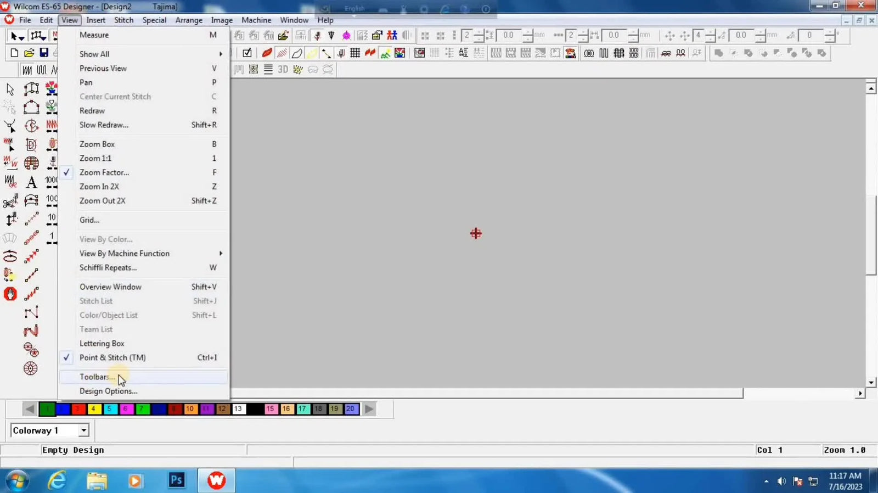Expand View By Machine Function submenu
This screenshot has height=493, width=878.
(143, 253)
